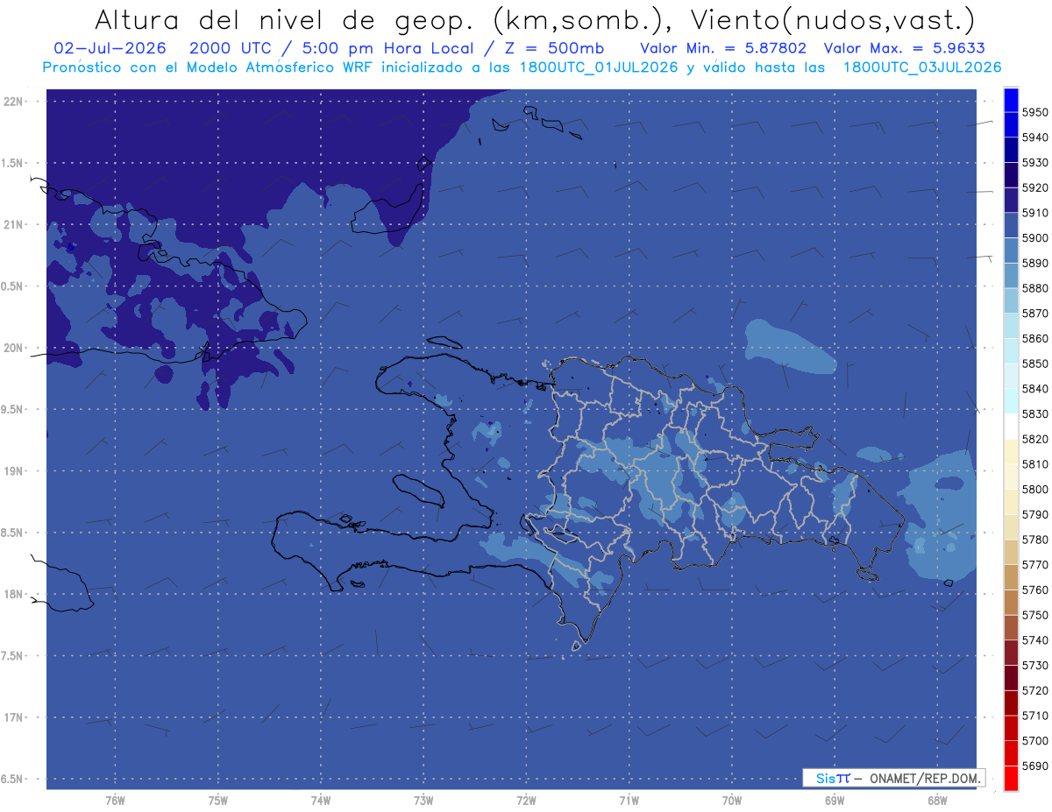Screen dimensions: 1052x812
Task: Click the color scale label '5920'
Action: click(x=1034, y=187)
